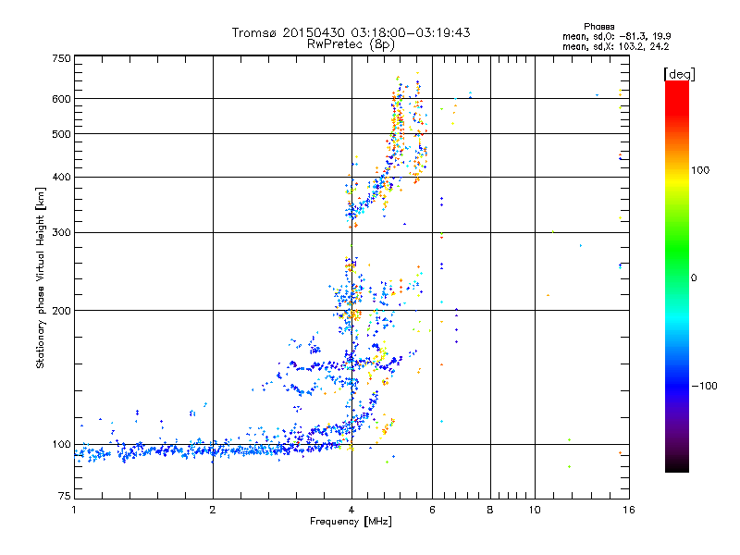Screen dimensions: 740x555
Task: Click the 'RwPretec (8p)' subtitle
Action: coord(351,44)
